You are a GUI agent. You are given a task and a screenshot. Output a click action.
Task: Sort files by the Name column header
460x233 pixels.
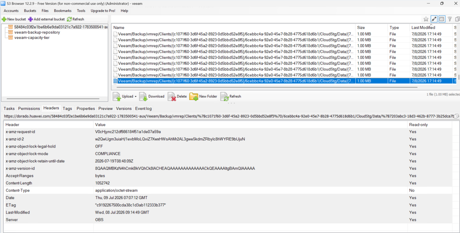234,28
